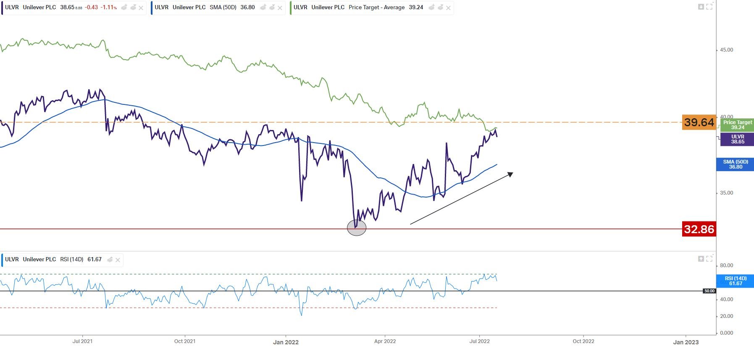Click the Apr 2022 date axis label
This screenshot has height=346, width=754.
click(385, 341)
